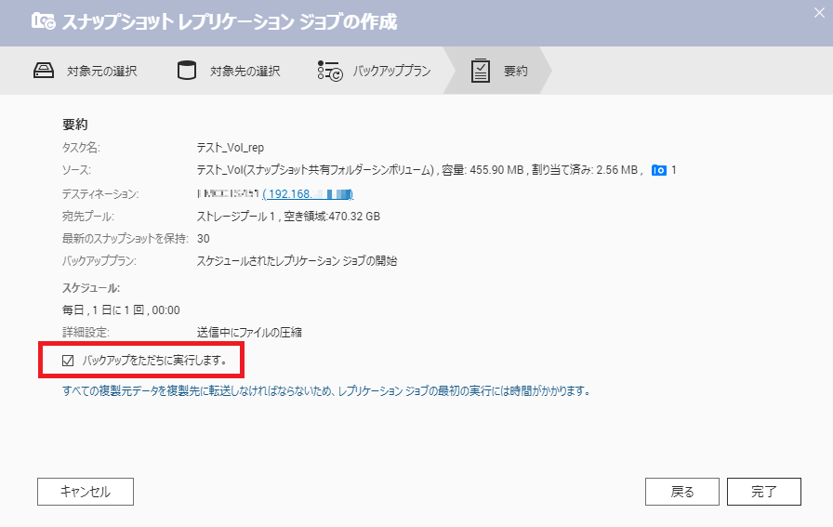Image resolution: width=833 pixels, height=527 pixels.
Task: Click the blue first-run replication notice text
Action: point(325,391)
